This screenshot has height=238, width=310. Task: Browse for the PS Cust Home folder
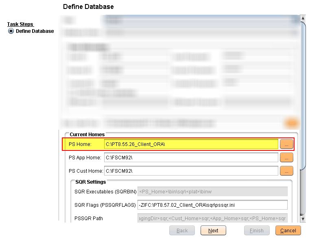(286, 171)
